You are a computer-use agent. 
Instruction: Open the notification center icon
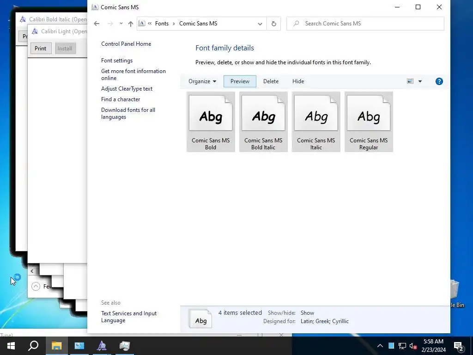point(459,347)
